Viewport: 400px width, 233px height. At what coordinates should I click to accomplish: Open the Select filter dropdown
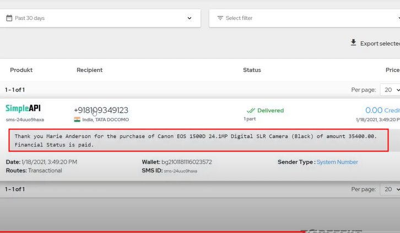click(x=305, y=18)
